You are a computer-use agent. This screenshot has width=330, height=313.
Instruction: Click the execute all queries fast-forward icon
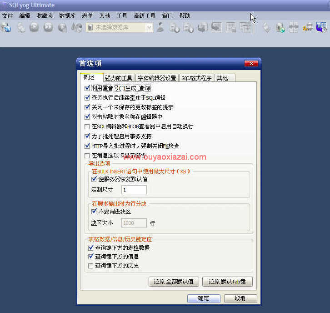[48, 27]
